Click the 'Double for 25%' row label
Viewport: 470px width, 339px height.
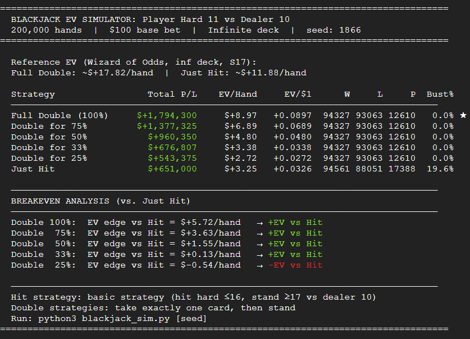49,159
